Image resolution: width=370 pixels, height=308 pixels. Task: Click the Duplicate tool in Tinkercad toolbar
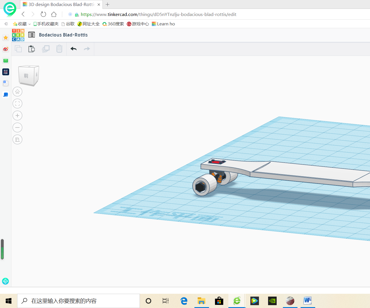point(46,49)
